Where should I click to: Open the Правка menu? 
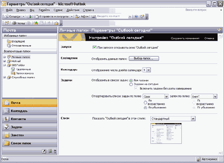point(21,10)
